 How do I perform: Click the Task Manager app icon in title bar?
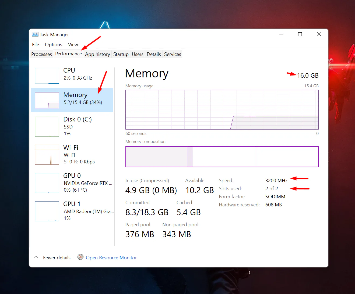pyautogui.click(x=35, y=34)
